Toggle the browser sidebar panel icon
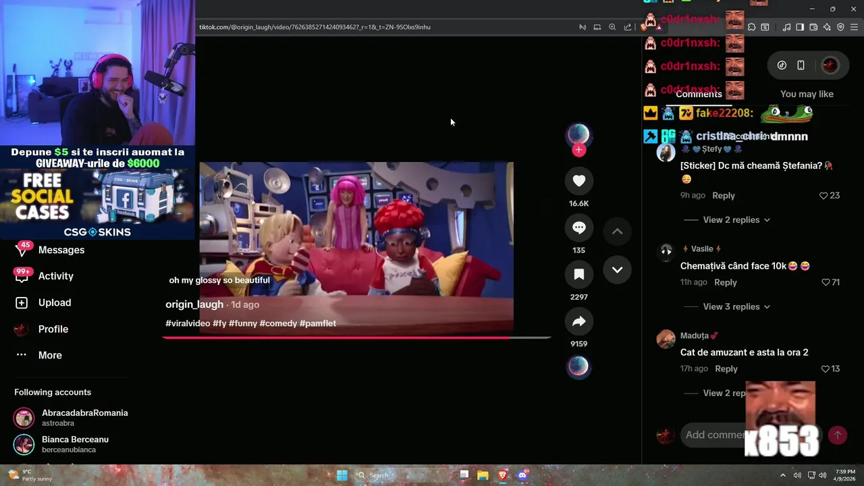864x486 pixels. (800, 27)
